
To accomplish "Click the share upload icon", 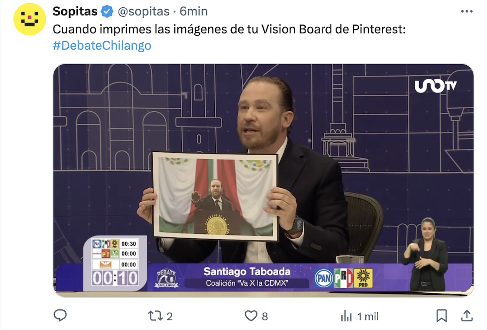I will (467, 315).
